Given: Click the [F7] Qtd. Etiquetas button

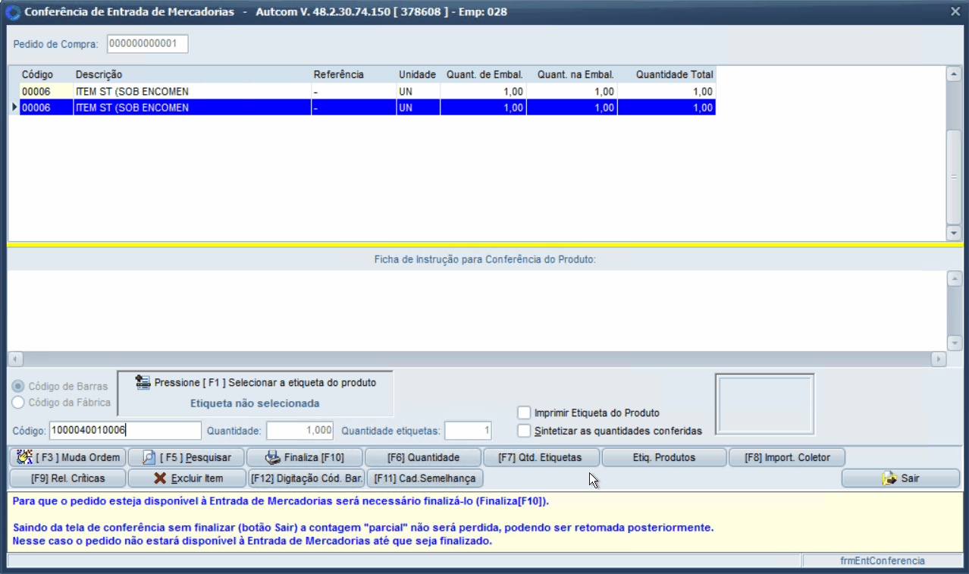Looking at the screenshot, I should tap(542, 457).
